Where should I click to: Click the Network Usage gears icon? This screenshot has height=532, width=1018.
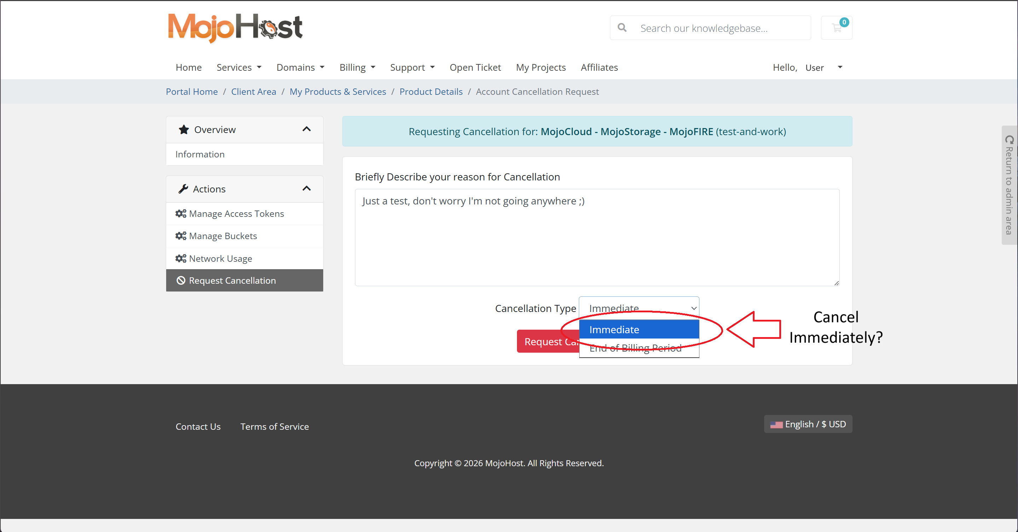181,259
